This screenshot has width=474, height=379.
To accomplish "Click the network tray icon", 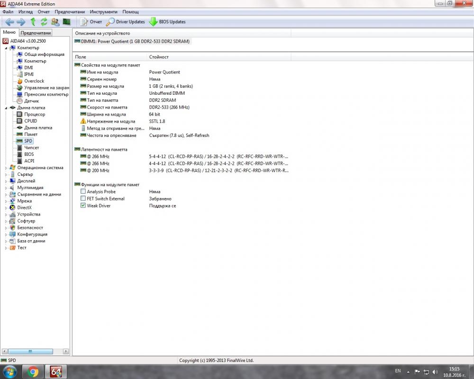I will coord(426,372).
